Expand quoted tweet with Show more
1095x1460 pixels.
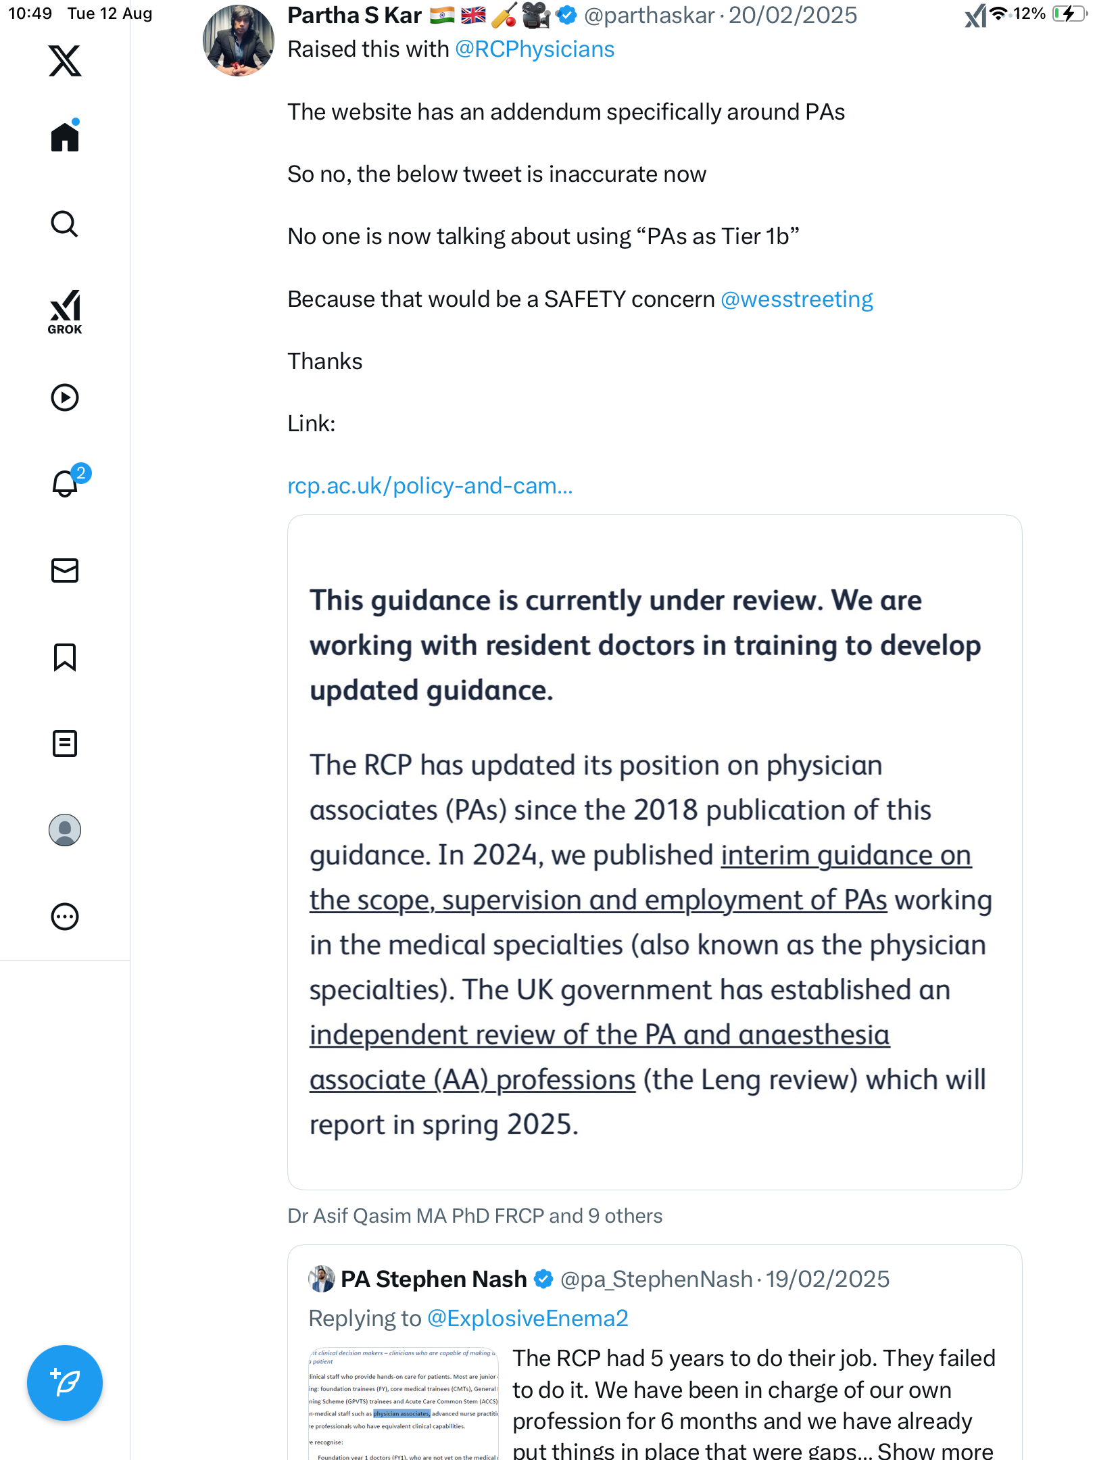pos(935,1451)
